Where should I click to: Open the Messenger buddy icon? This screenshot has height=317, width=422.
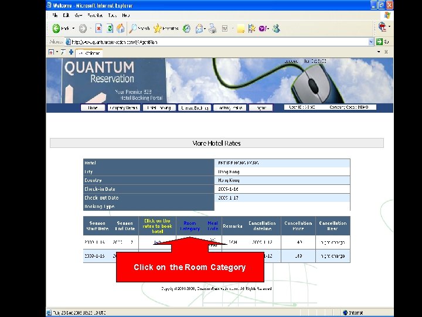(x=276, y=28)
